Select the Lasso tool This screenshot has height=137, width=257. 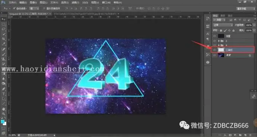[3, 29]
